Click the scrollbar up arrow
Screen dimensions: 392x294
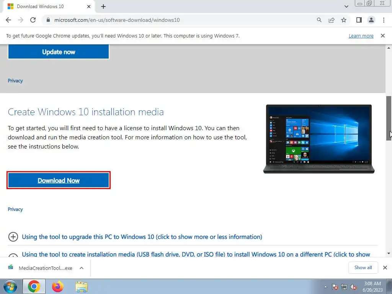(x=389, y=48)
